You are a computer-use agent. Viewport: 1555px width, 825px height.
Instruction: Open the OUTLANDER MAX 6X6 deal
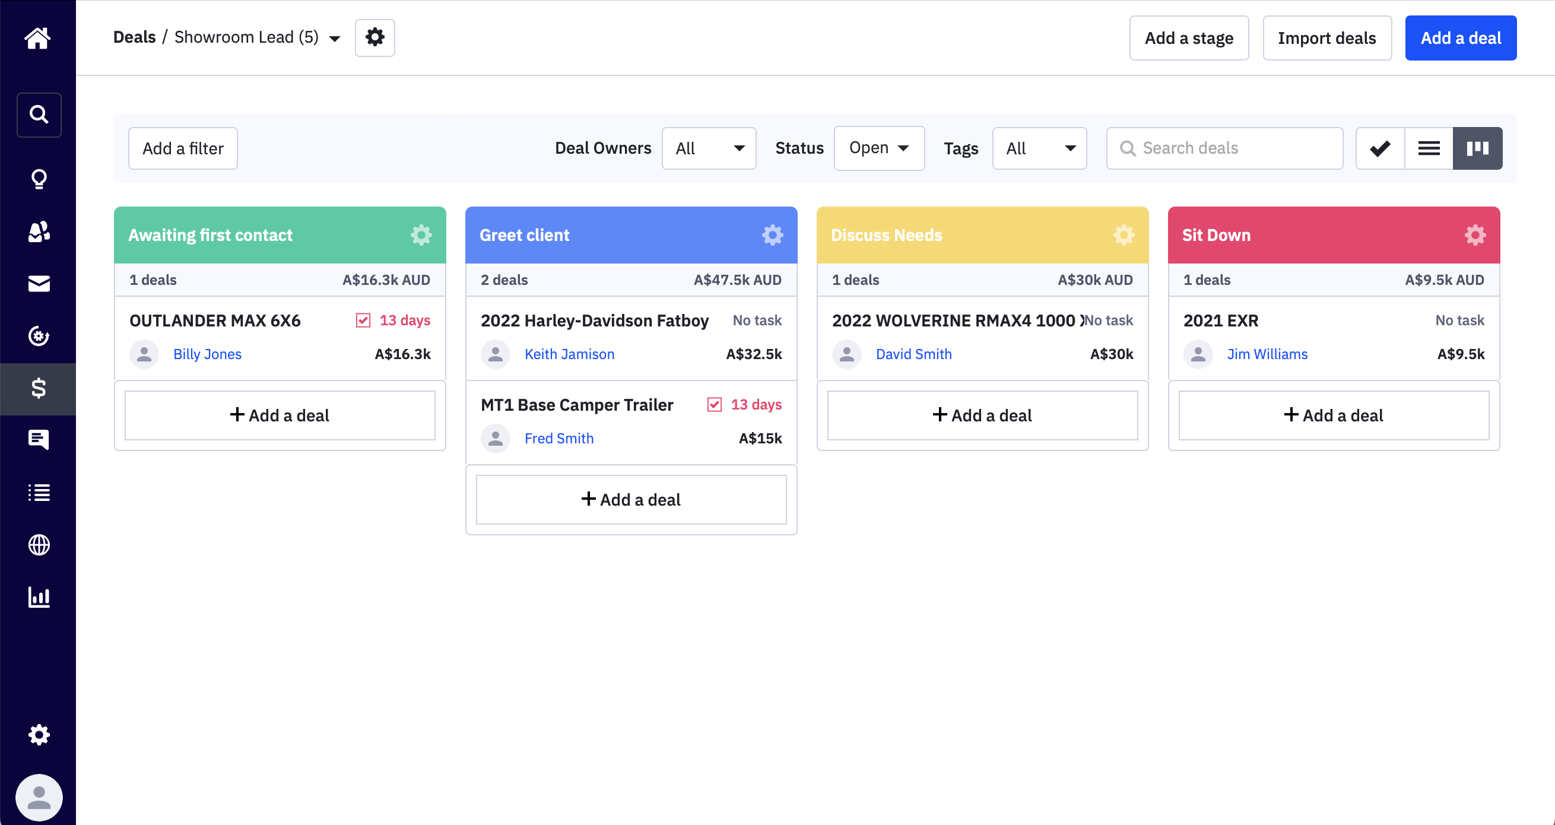(215, 321)
